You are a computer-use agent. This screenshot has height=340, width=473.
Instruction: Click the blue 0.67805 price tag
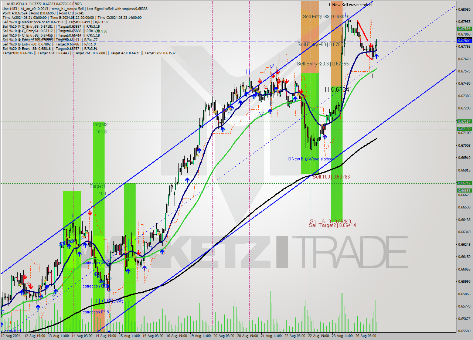pos(464,41)
